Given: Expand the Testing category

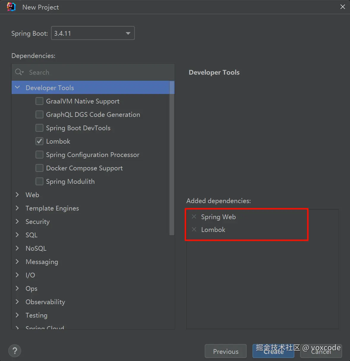Looking at the screenshot, I should point(17,315).
